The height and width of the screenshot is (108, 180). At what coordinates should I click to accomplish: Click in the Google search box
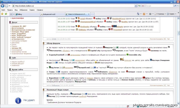click(160, 6)
